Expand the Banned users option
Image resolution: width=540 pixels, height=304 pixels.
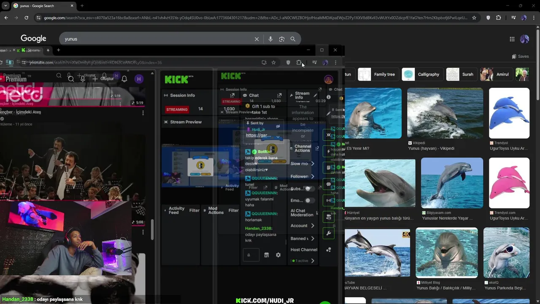[x=313, y=239]
